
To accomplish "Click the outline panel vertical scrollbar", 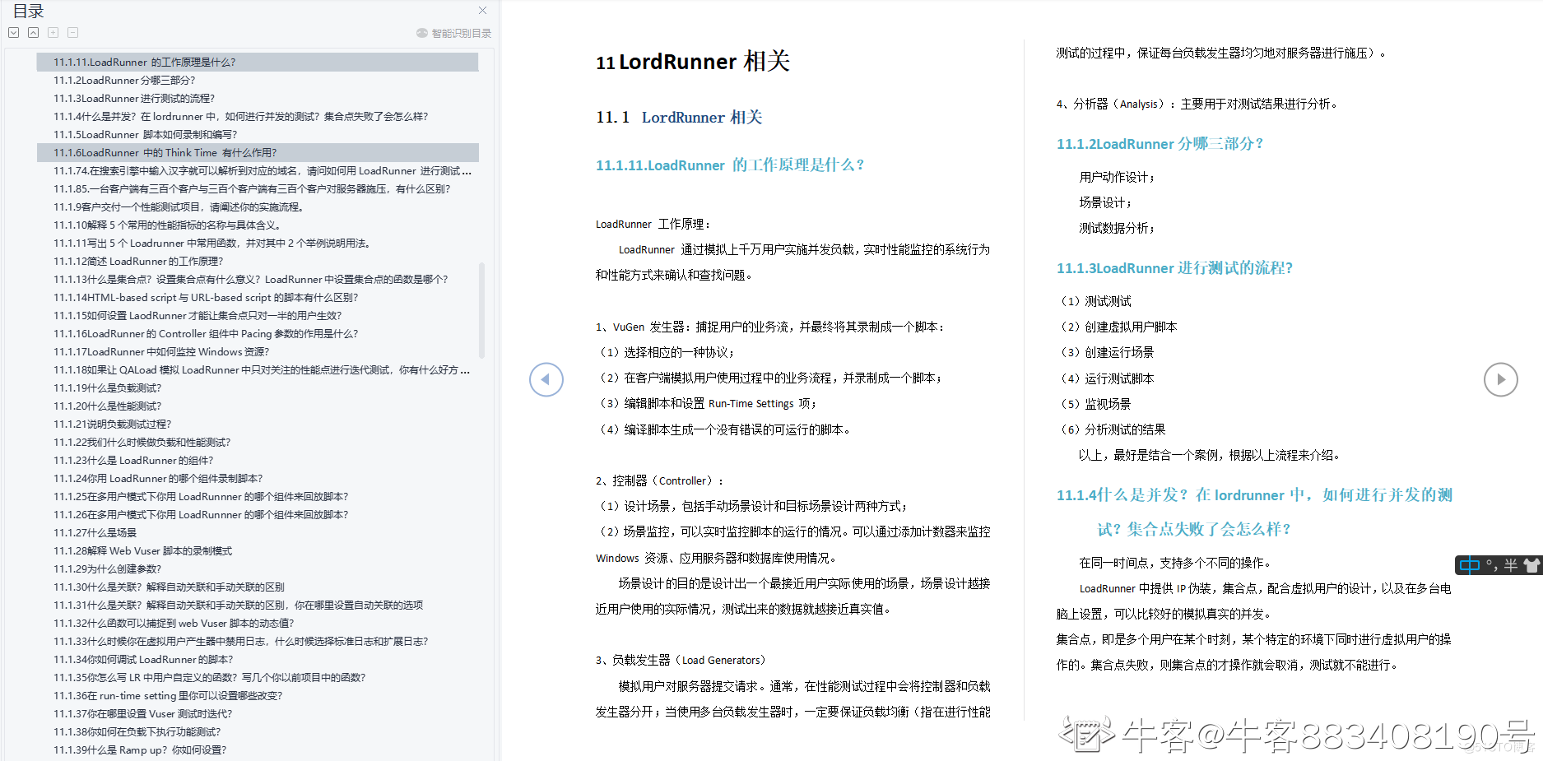I will coord(481,310).
